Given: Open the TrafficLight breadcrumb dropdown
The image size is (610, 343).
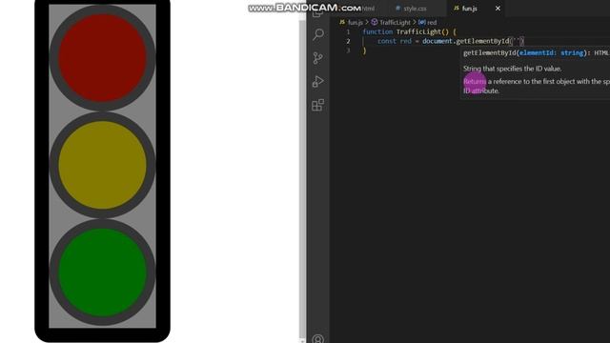Looking at the screenshot, I should click(395, 22).
